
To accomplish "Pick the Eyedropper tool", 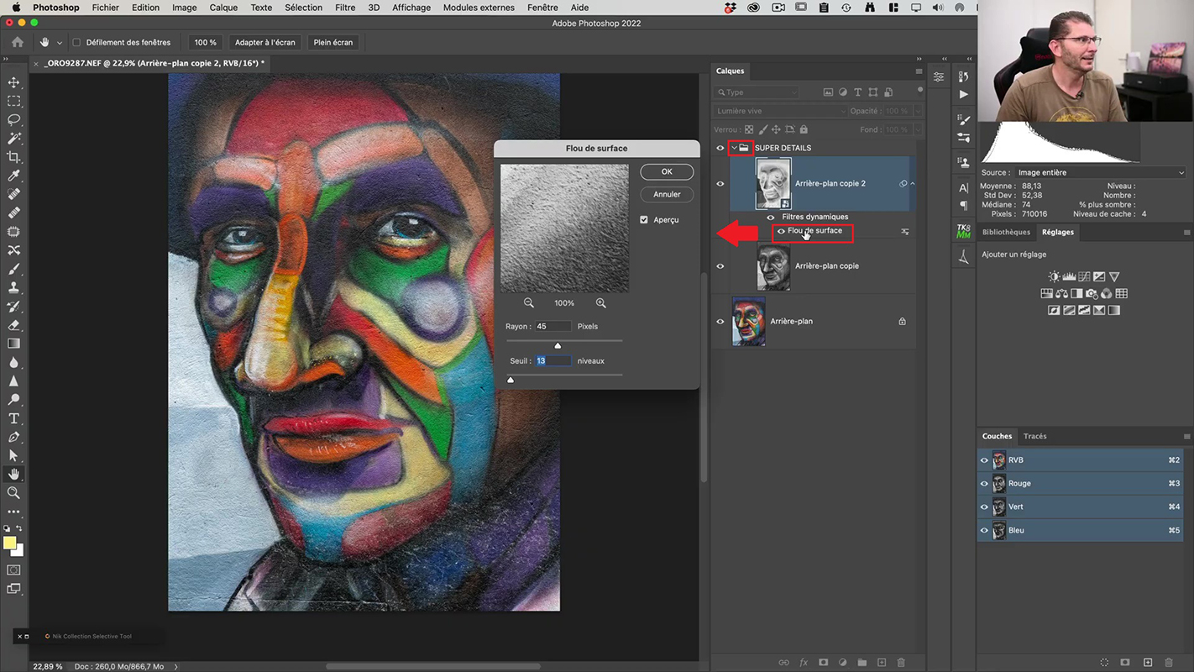I will click(x=13, y=176).
